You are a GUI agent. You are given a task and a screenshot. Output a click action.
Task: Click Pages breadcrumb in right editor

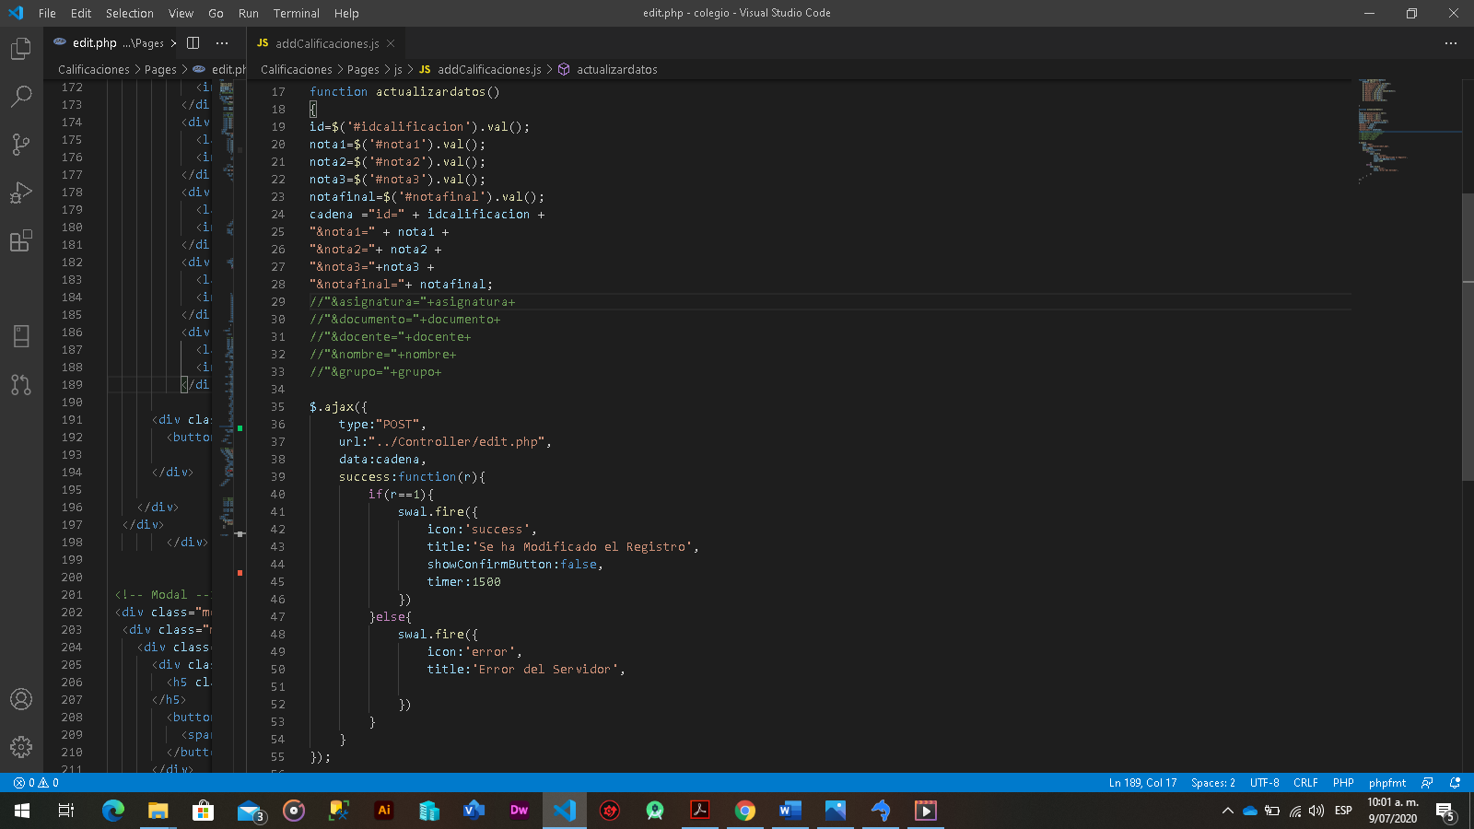(x=363, y=69)
